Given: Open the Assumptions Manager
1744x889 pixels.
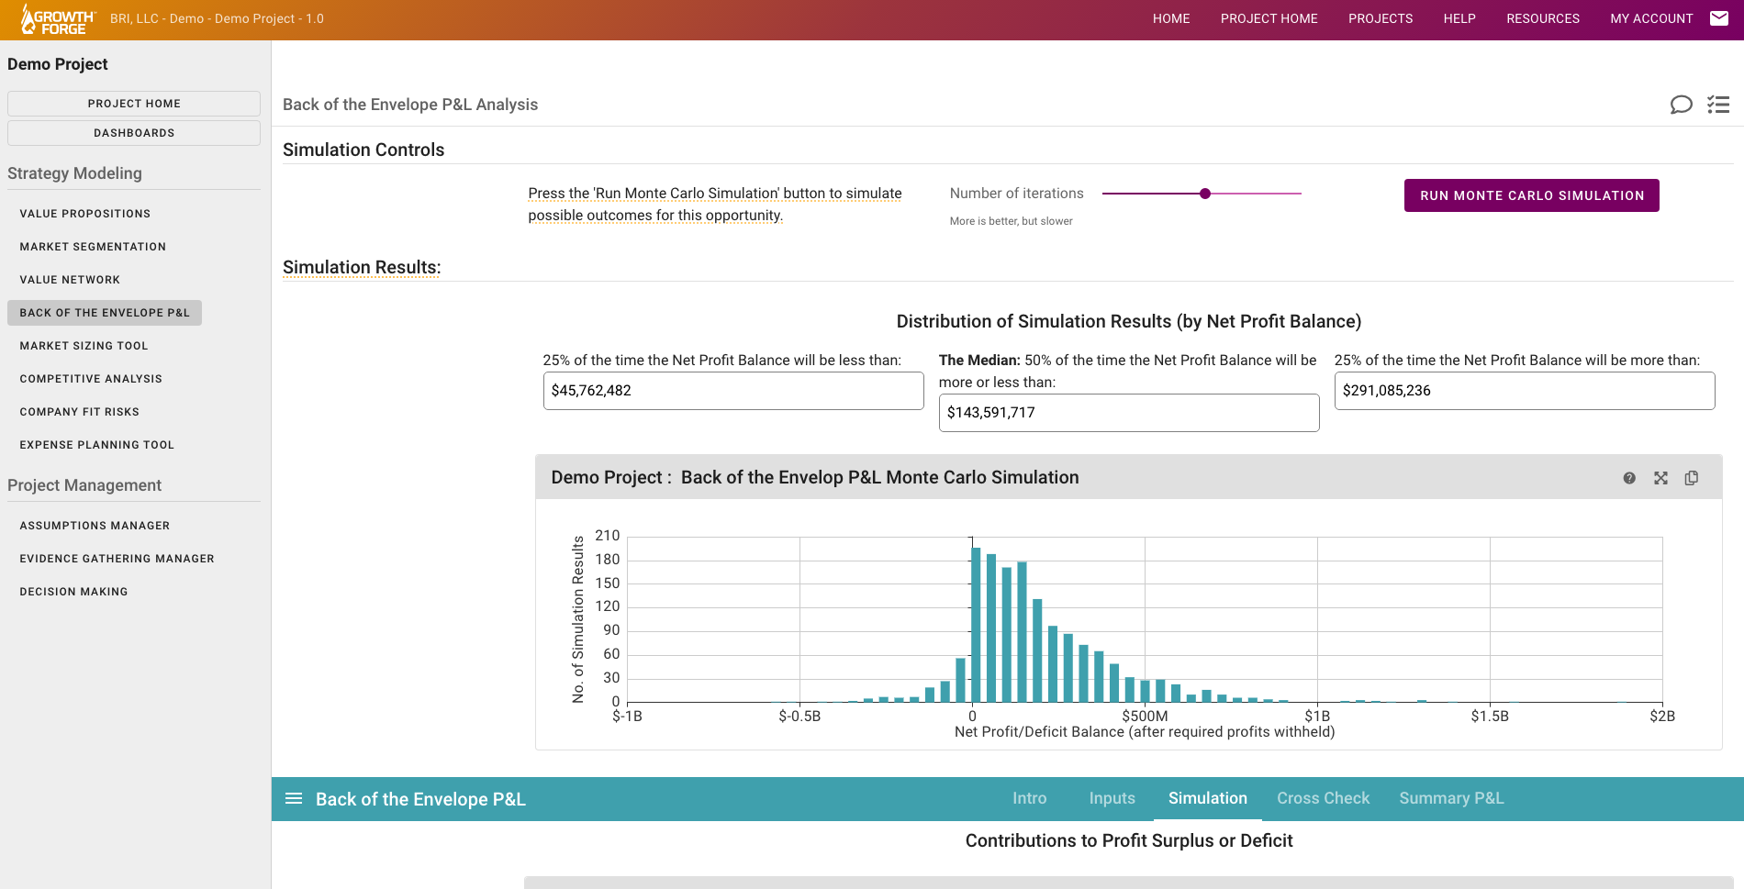Looking at the screenshot, I should coord(95,526).
